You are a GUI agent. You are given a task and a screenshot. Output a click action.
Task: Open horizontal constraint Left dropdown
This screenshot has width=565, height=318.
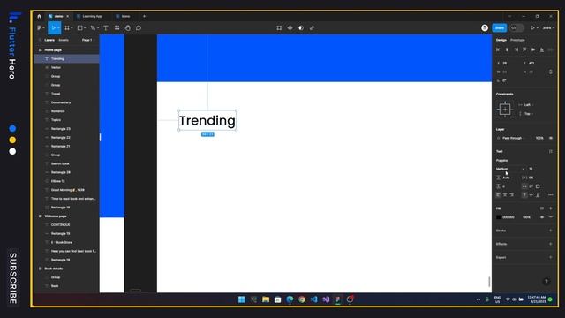point(526,105)
